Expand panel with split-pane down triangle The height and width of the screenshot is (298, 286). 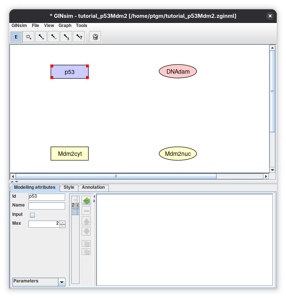17,182
